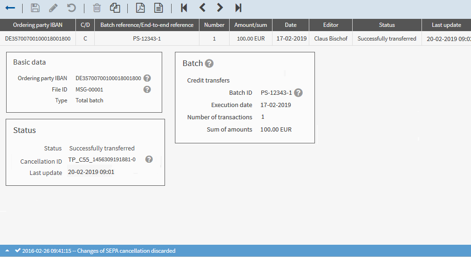Open help for the Batch panel heading

tap(209, 63)
